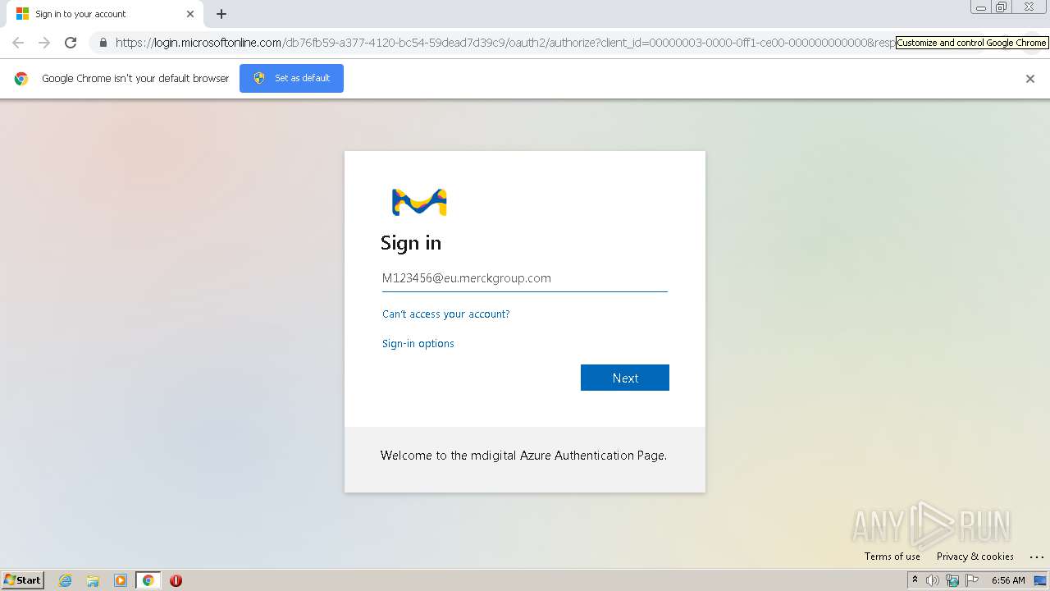Click the volume speaker tray icon
The width and height of the screenshot is (1050, 591).
coord(933,580)
